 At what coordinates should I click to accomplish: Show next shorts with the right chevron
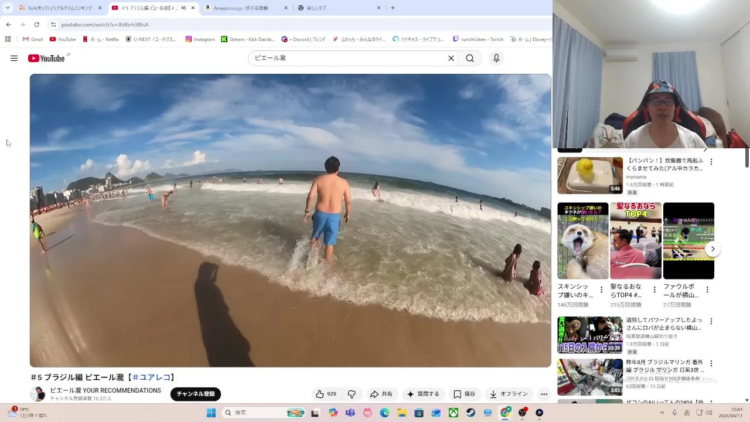pos(712,249)
